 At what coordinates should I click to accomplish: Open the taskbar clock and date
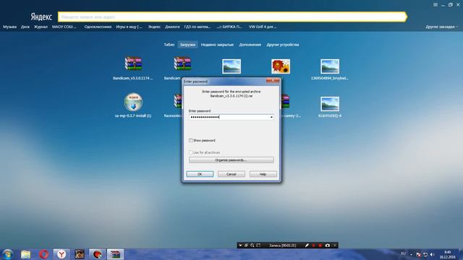[x=448, y=255]
